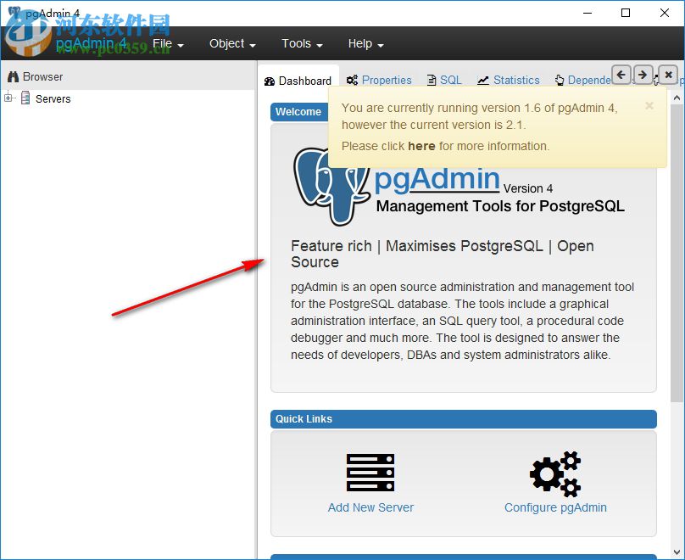The height and width of the screenshot is (560, 685).
Task: Open the Object menu
Action: 229,43
